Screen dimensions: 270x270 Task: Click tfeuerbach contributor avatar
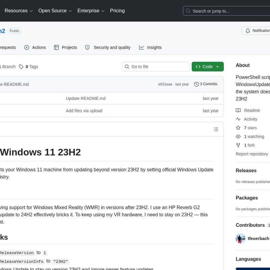coord(241,239)
